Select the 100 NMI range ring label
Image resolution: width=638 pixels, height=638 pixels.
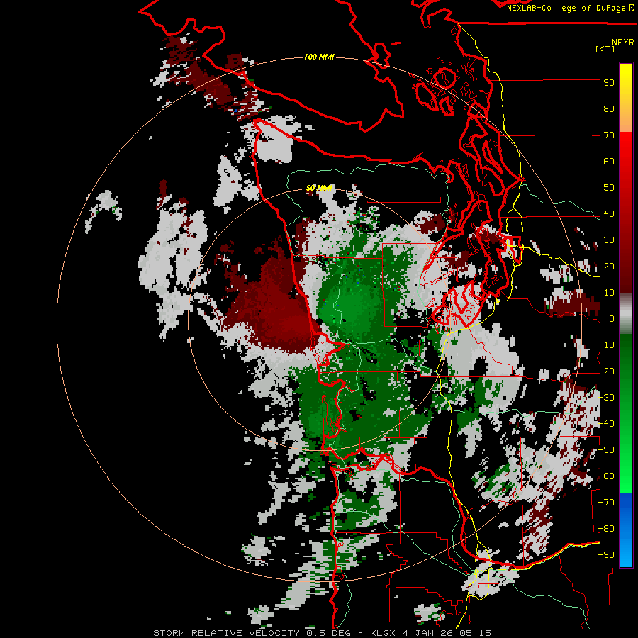click(320, 57)
